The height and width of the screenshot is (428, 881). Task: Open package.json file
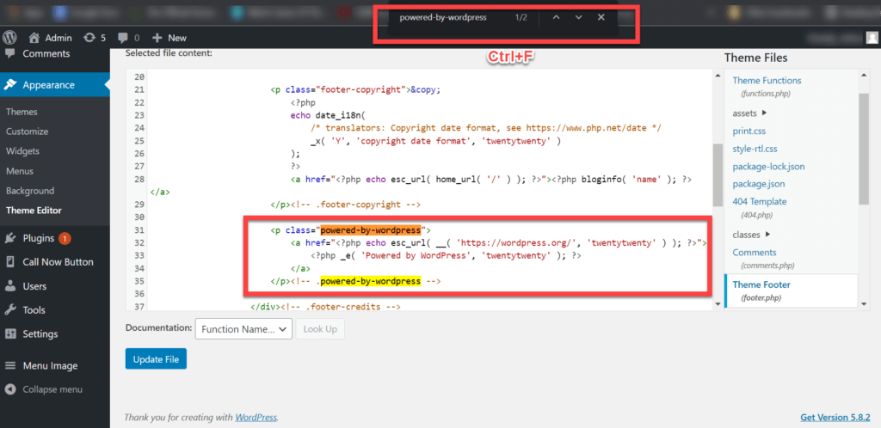pos(759,183)
